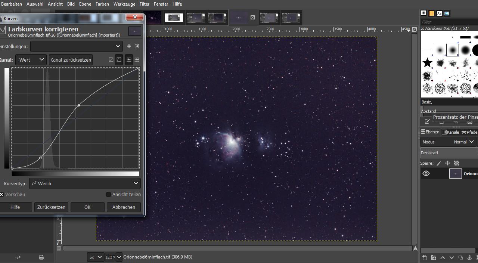478x263 pixels.
Task: Open the Brushes tab in the dock
Action: click(424, 13)
